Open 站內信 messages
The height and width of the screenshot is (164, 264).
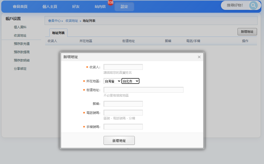coord(100,7)
